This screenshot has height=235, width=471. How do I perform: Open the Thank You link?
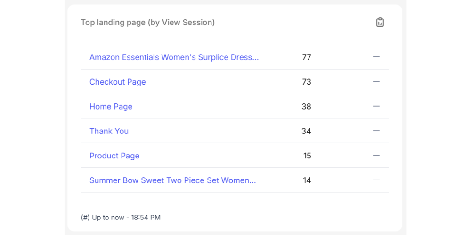[x=109, y=131]
